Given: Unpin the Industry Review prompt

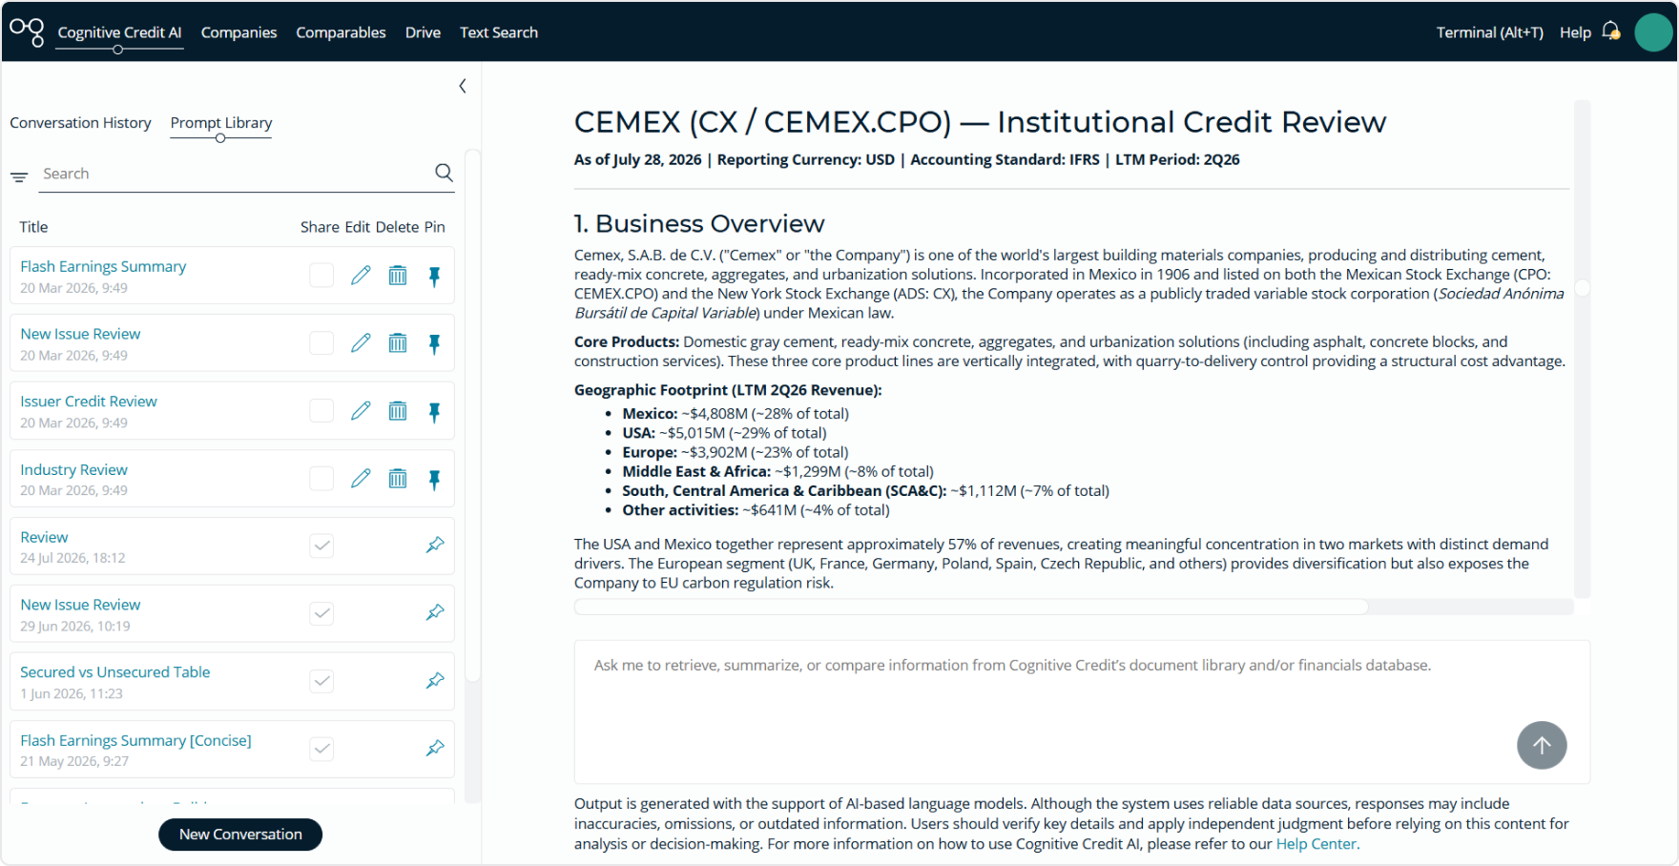Looking at the screenshot, I should [x=434, y=479].
